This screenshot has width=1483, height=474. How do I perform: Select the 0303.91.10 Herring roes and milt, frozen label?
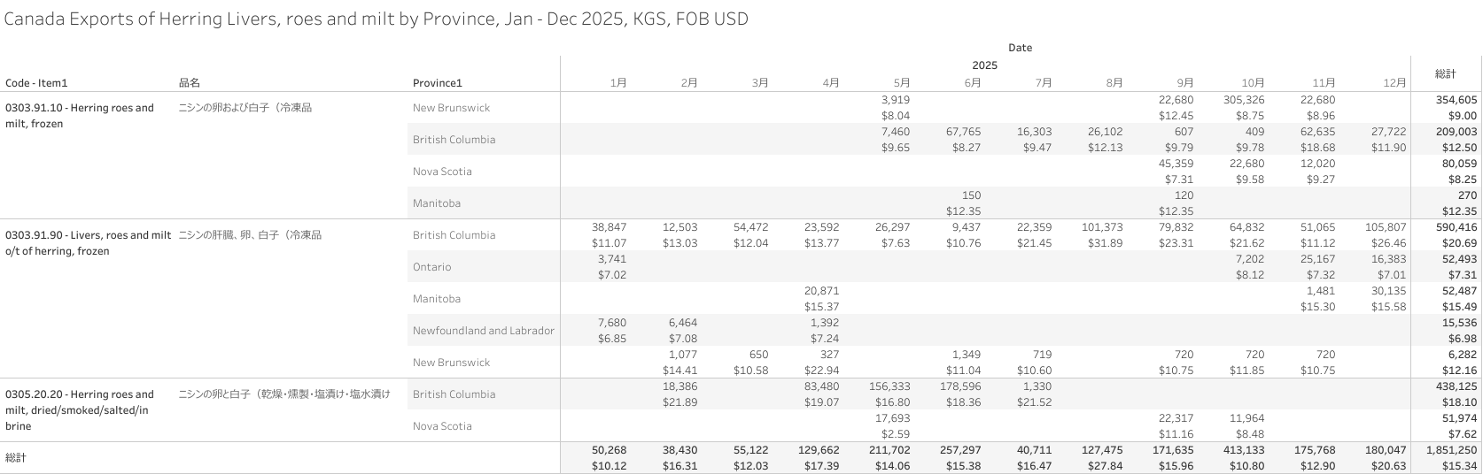click(80, 116)
